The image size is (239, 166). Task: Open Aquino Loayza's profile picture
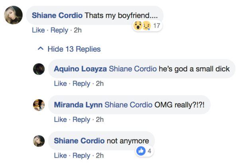[x=39, y=69]
